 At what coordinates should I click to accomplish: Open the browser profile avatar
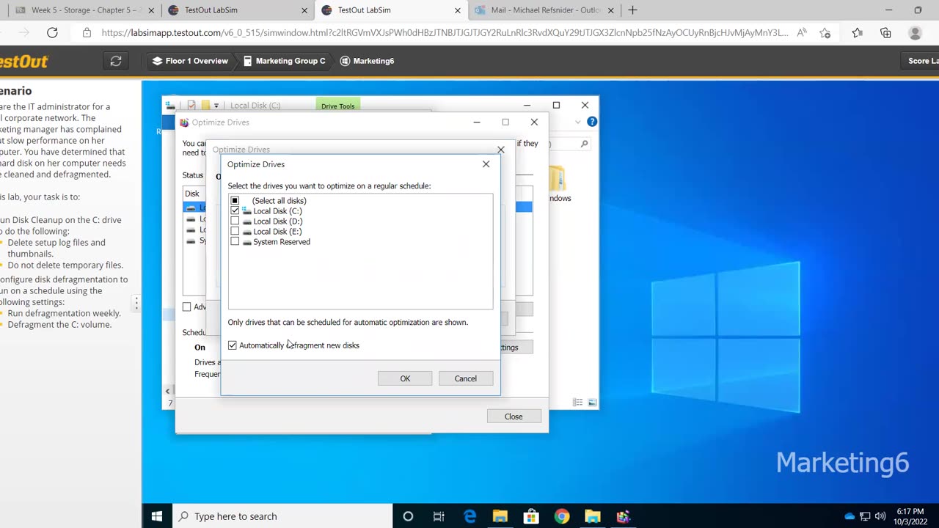point(915,32)
